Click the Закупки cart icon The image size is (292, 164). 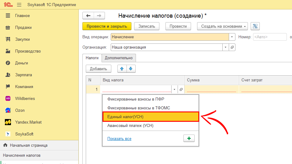click(8, 39)
